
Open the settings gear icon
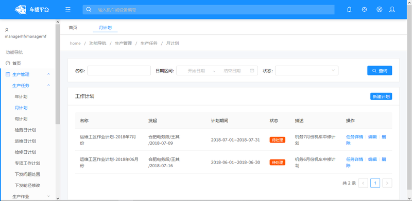364,9
